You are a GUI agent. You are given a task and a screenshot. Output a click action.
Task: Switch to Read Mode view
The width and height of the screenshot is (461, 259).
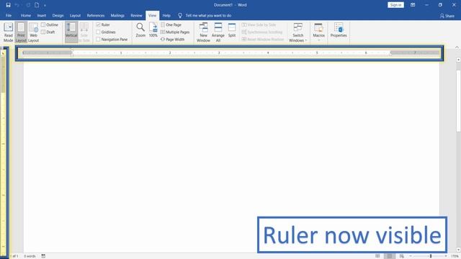[x=8, y=32]
